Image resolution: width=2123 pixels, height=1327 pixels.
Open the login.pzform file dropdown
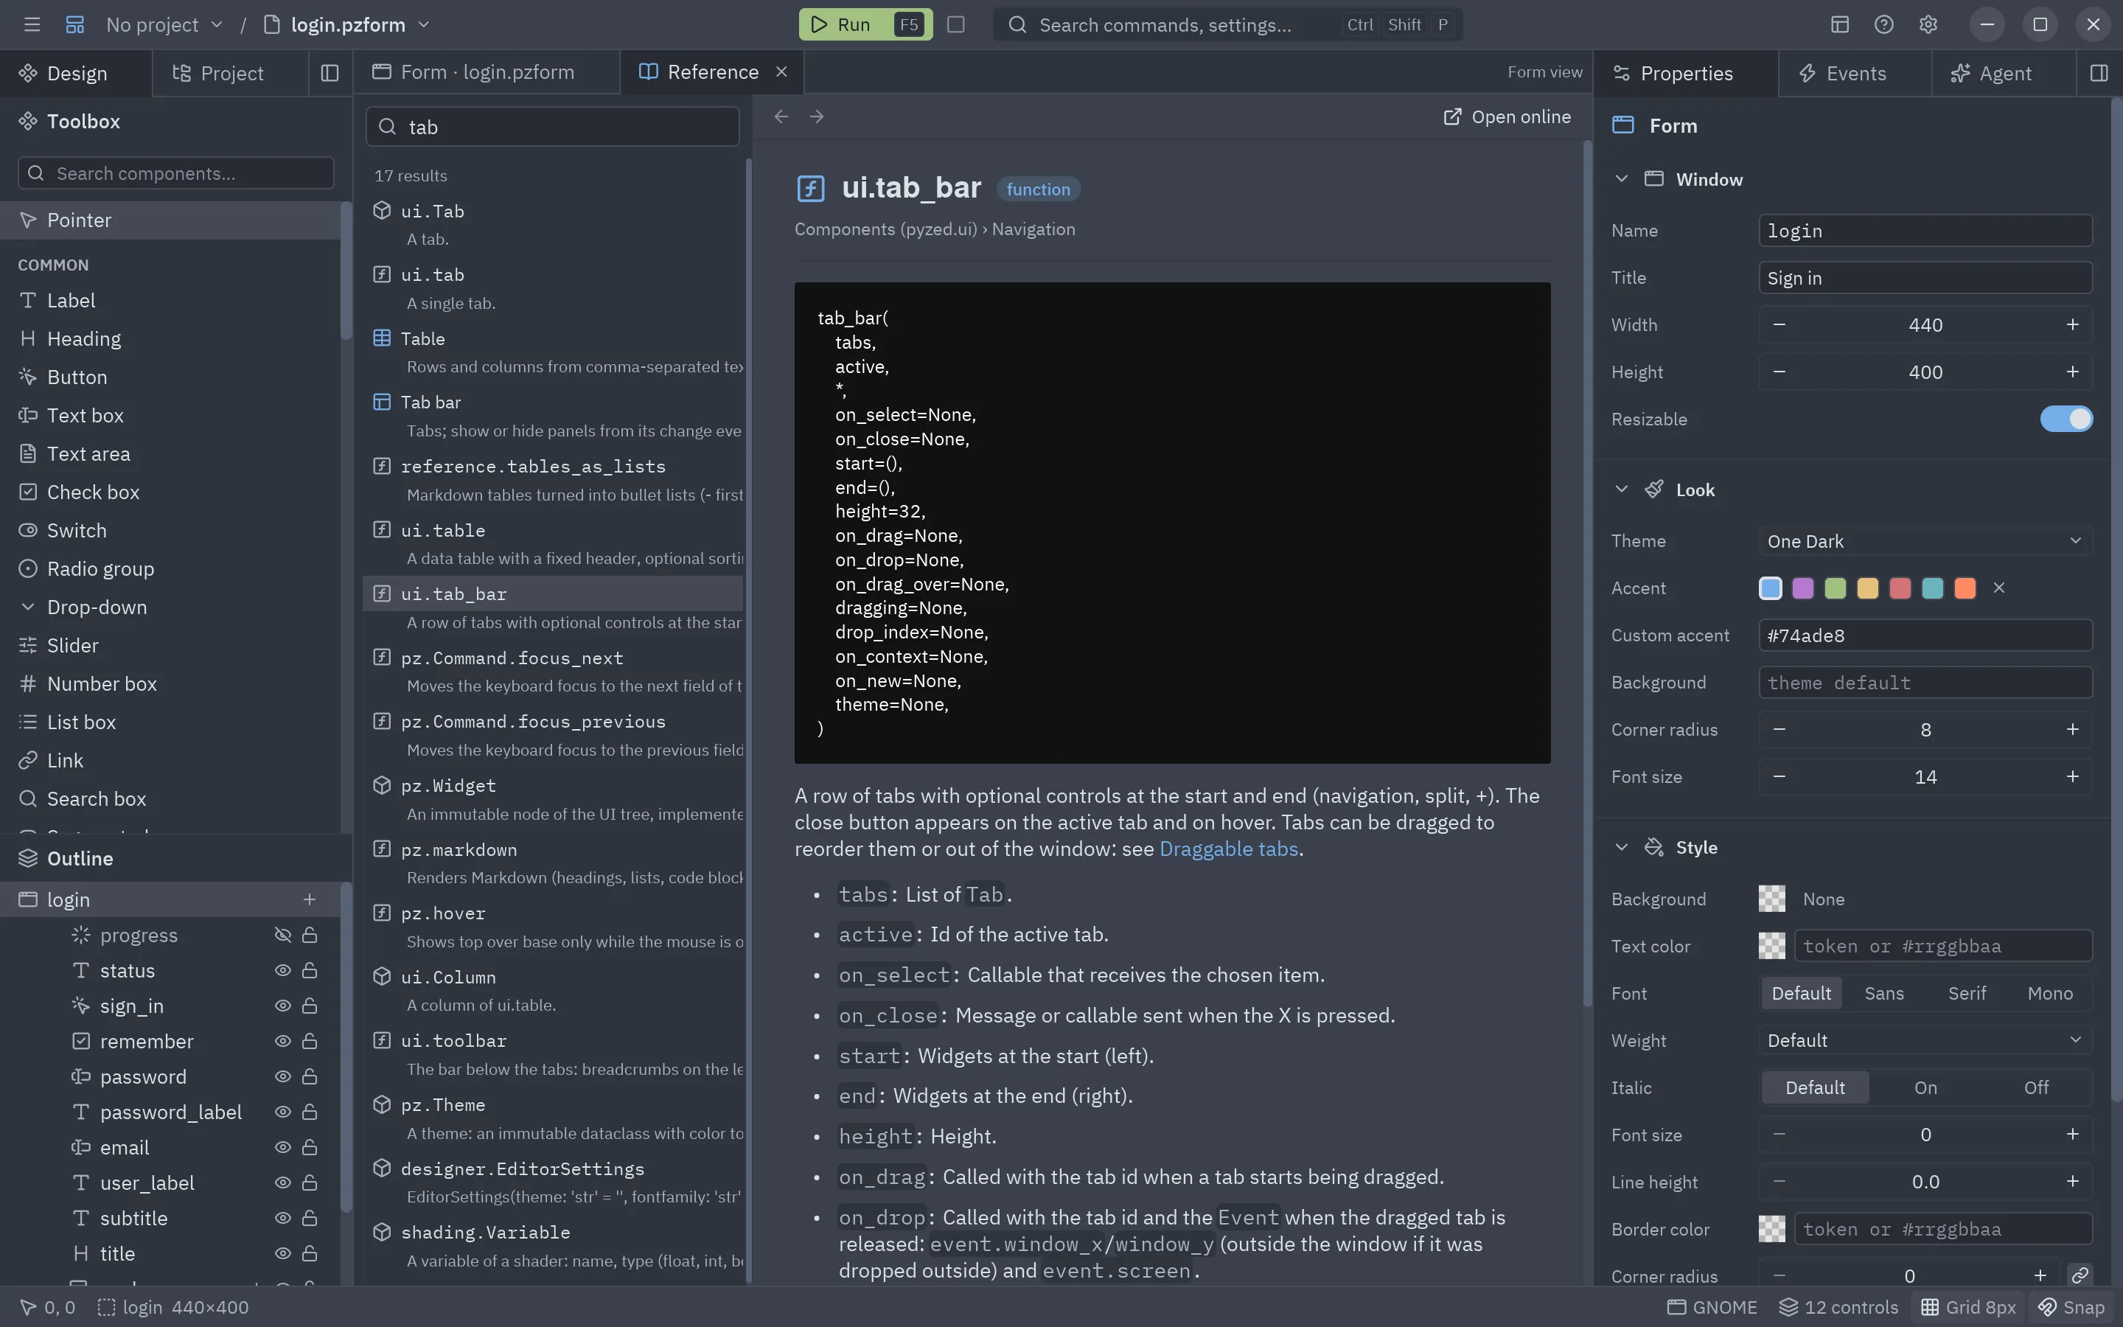coord(346,24)
